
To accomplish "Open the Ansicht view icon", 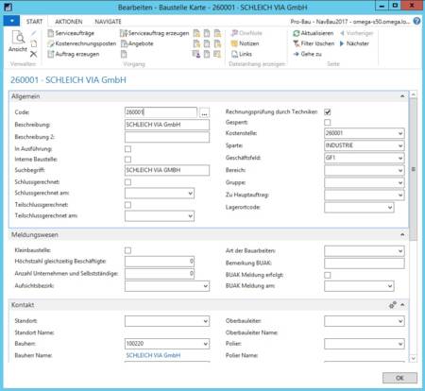I will [18, 41].
